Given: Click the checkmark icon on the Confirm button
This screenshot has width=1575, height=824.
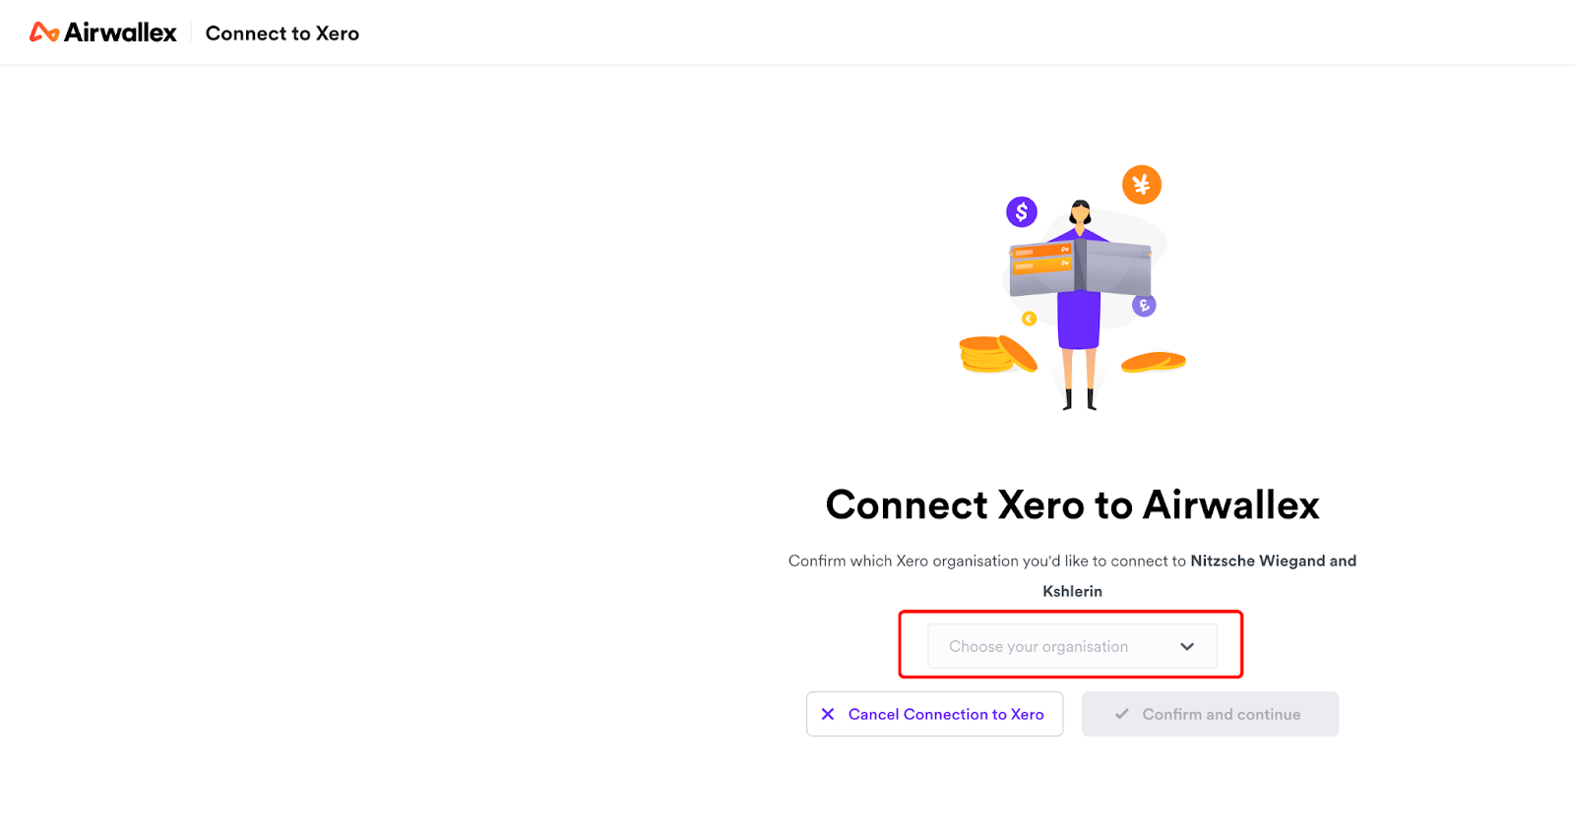Looking at the screenshot, I should point(1121,714).
